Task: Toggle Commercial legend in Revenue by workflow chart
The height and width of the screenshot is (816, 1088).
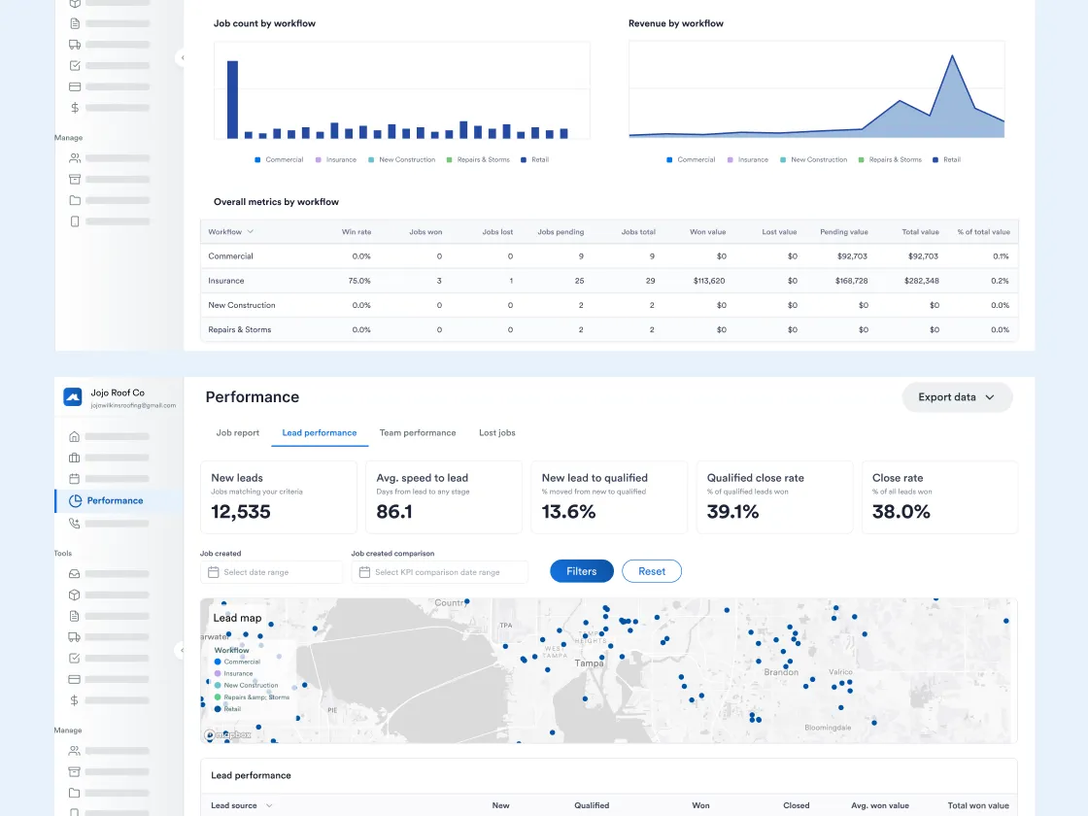Action: 691,159
